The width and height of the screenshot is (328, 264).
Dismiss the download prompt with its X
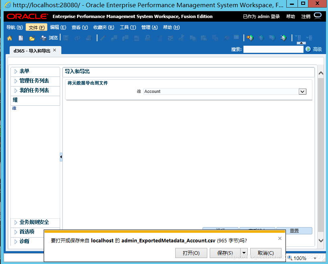pos(280,238)
